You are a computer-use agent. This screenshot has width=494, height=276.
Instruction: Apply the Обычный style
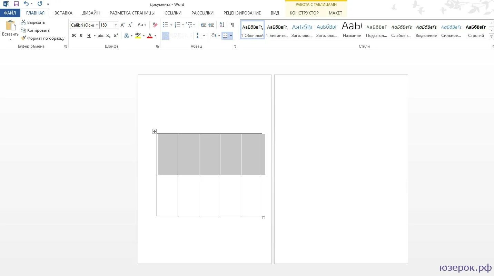point(253,30)
